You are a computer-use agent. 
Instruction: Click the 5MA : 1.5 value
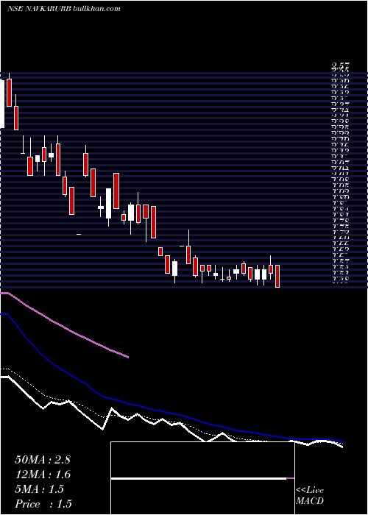(39, 489)
